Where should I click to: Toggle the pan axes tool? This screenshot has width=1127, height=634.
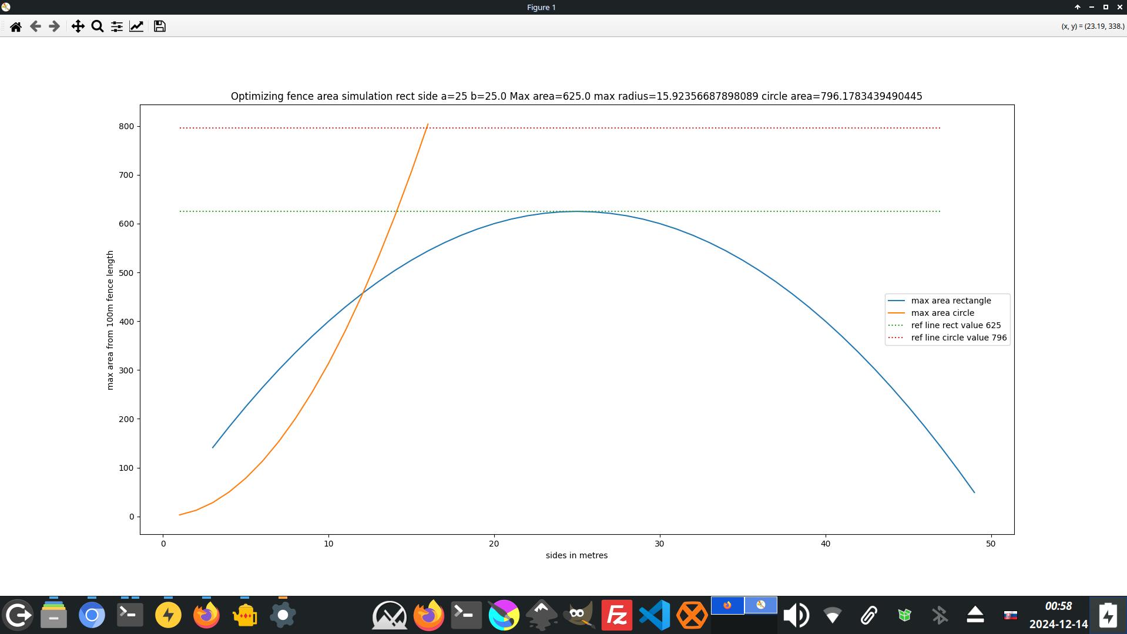point(78,26)
